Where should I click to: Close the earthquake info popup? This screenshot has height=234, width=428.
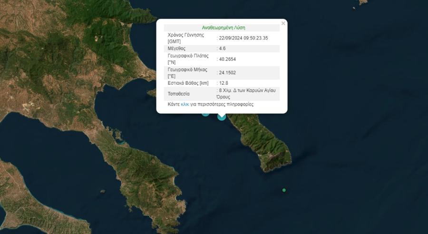[283, 23]
